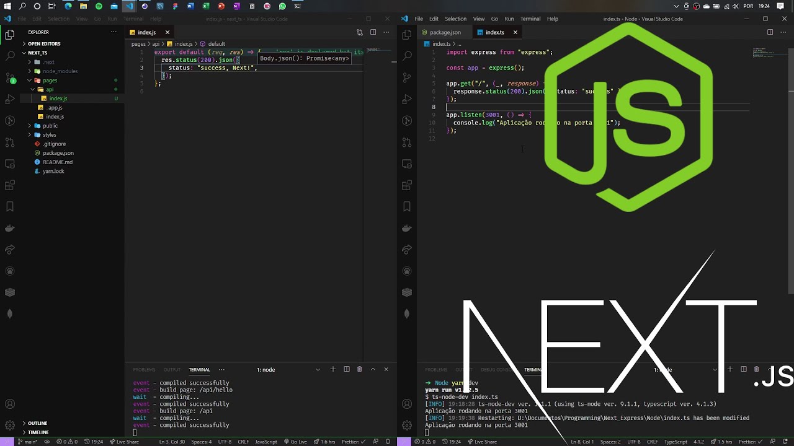Kill terminal with trash icon in left panel
Image resolution: width=794 pixels, height=446 pixels.
[x=360, y=369]
